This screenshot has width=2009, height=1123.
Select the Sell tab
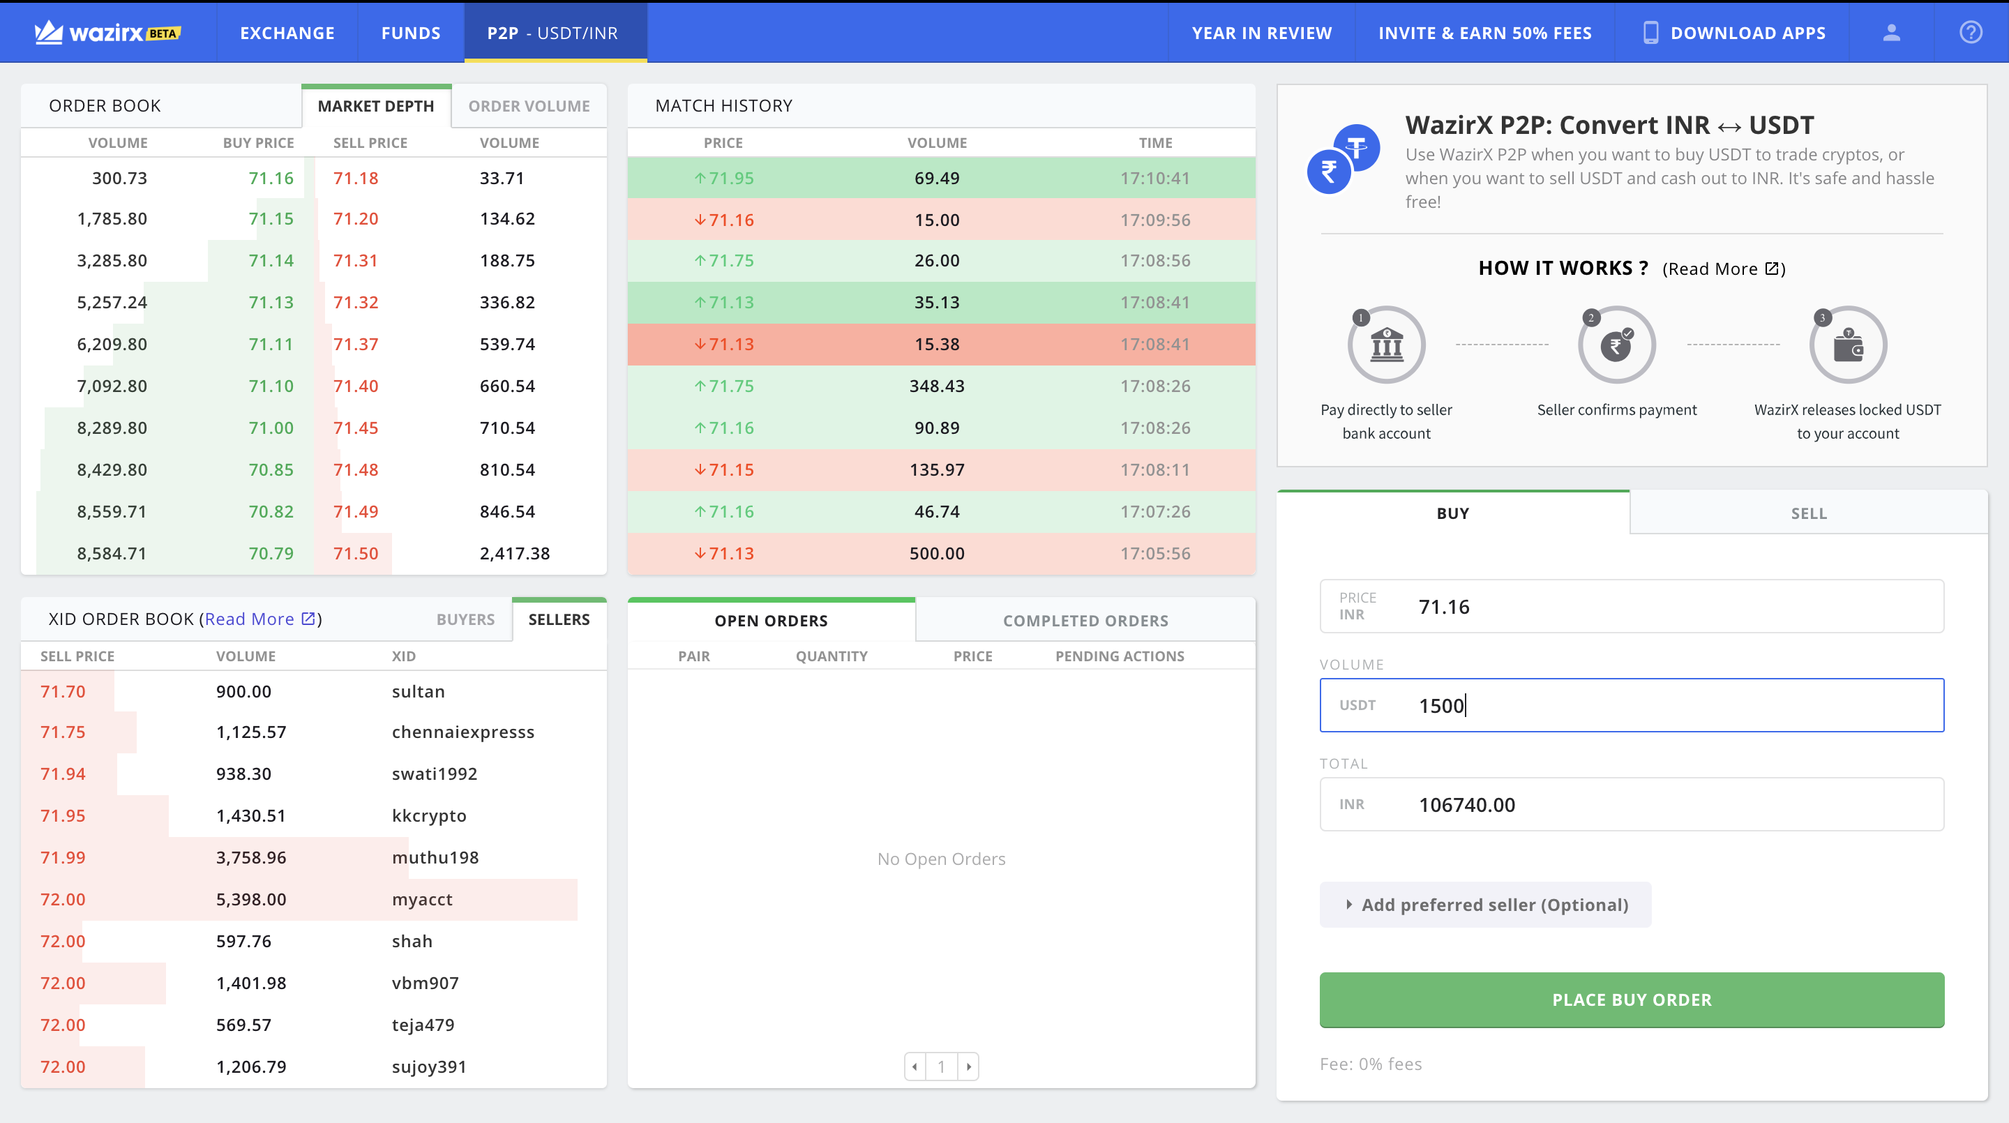(1809, 513)
